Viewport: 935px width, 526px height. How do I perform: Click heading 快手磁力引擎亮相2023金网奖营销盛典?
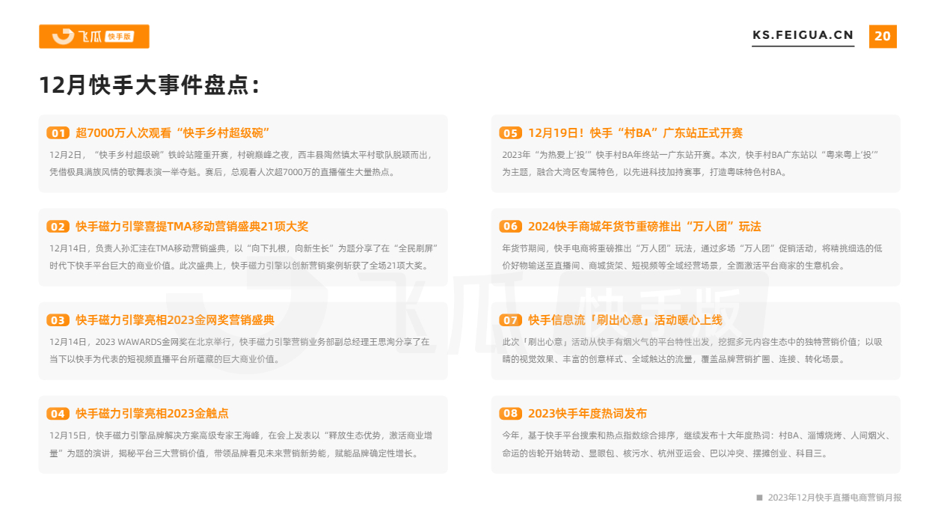175,320
